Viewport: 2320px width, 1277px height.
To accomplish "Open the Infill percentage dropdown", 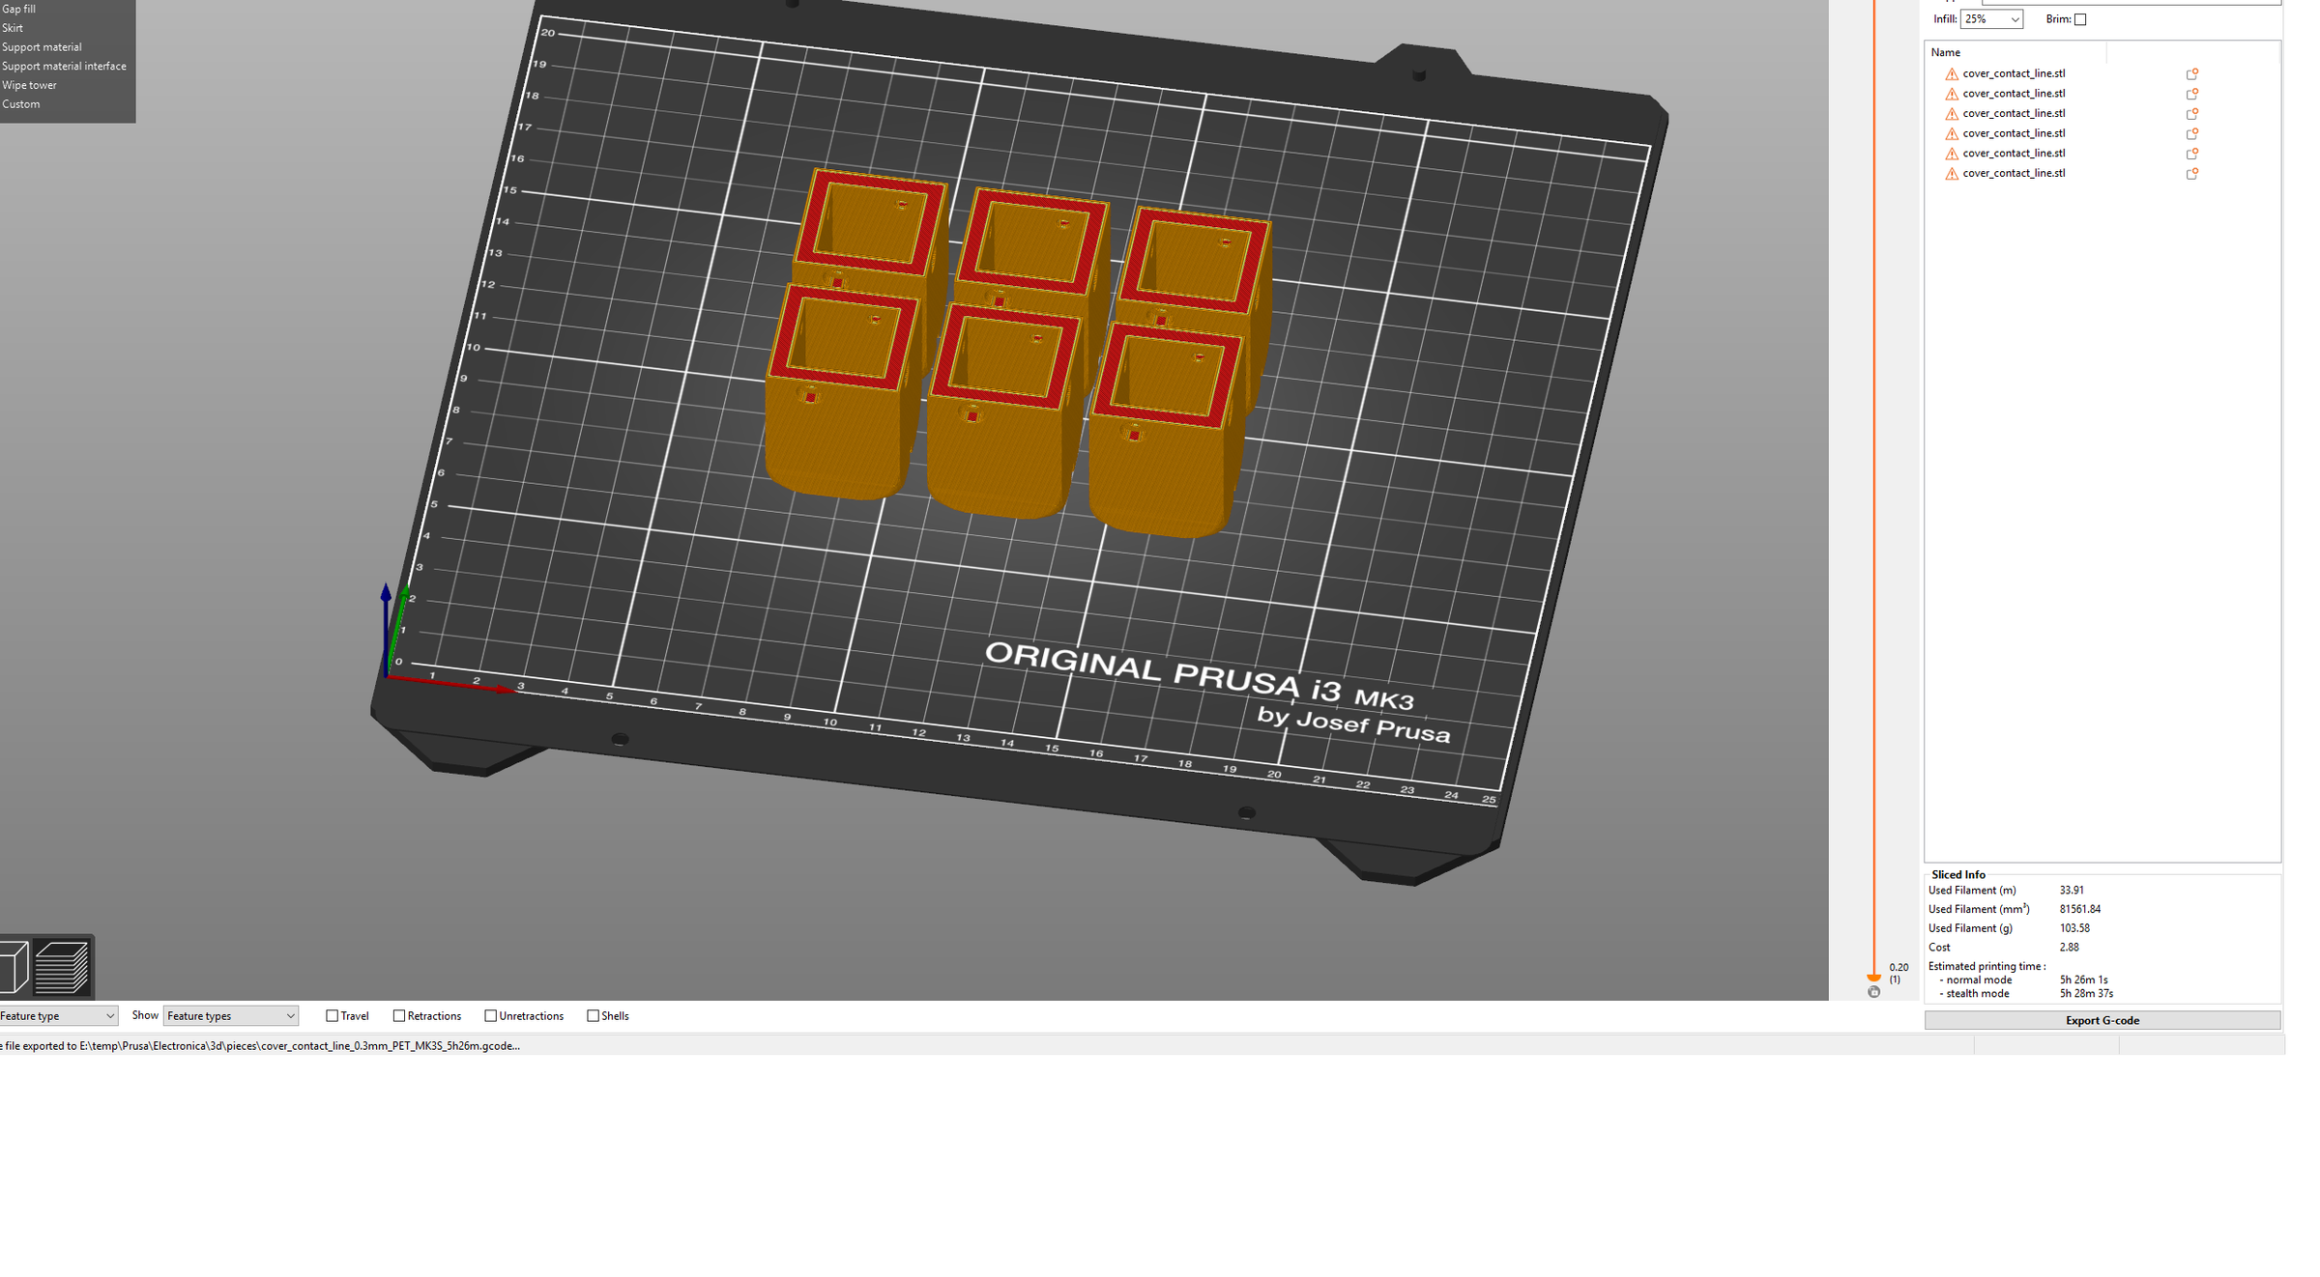I will coord(1990,18).
